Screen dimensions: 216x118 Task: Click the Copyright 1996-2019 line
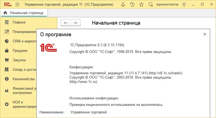[120, 52]
